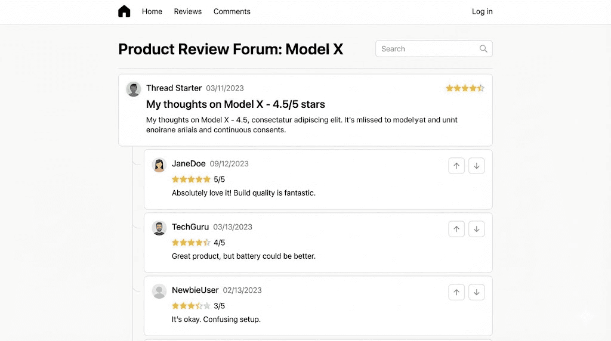Viewport: 611px width, 341px height.
Task: Click the date 02/13/2023
Action: (242, 290)
